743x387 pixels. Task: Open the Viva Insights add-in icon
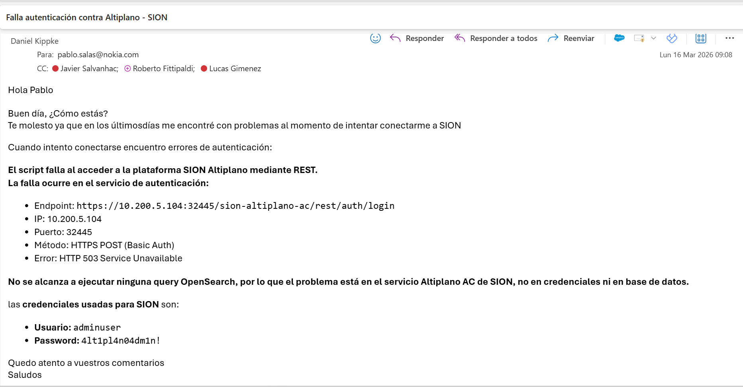tap(672, 38)
